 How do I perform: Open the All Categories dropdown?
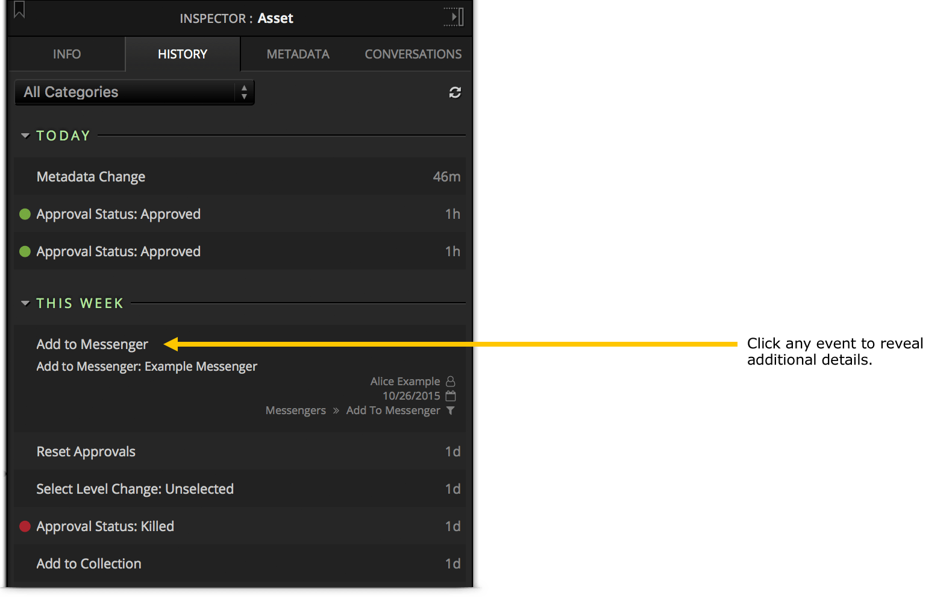click(134, 92)
